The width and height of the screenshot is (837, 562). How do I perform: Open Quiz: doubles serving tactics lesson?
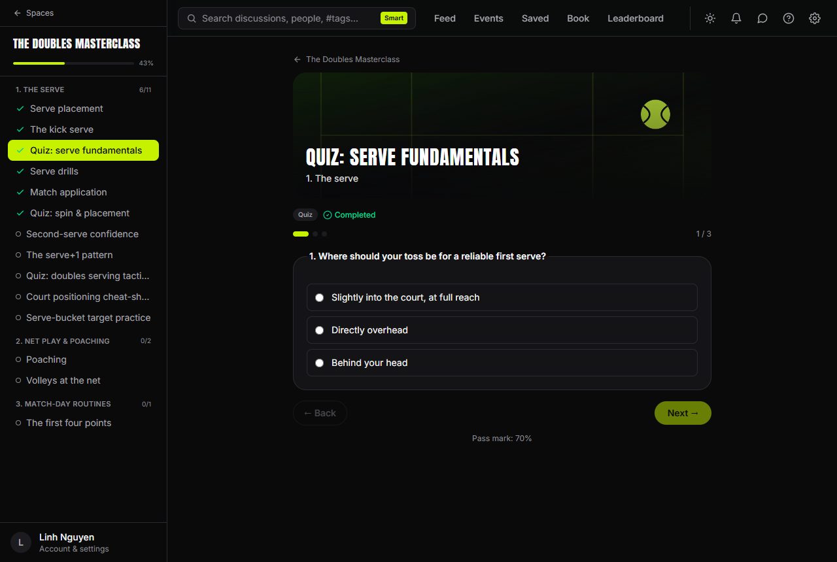point(83,276)
